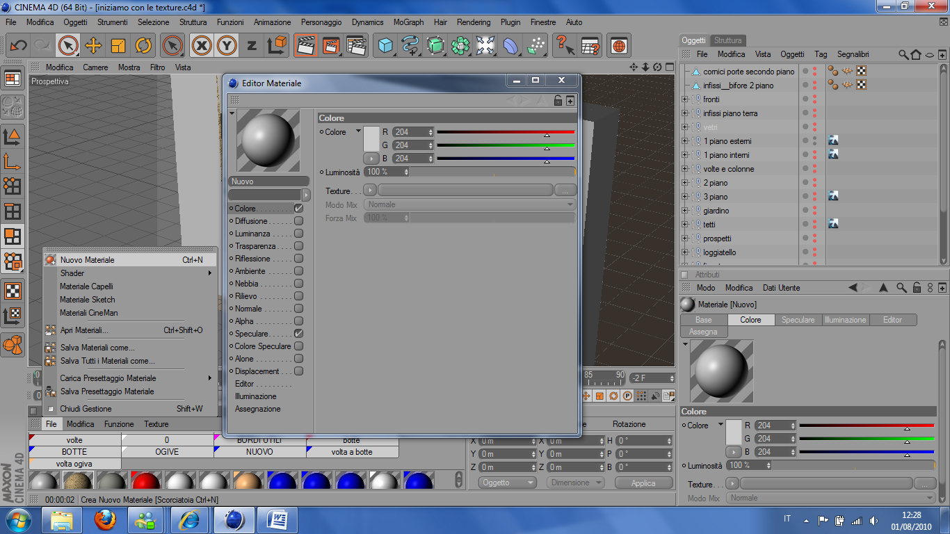Select the red material sphere thumbnail
Screen dimensions: 950x534
(x=146, y=480)
